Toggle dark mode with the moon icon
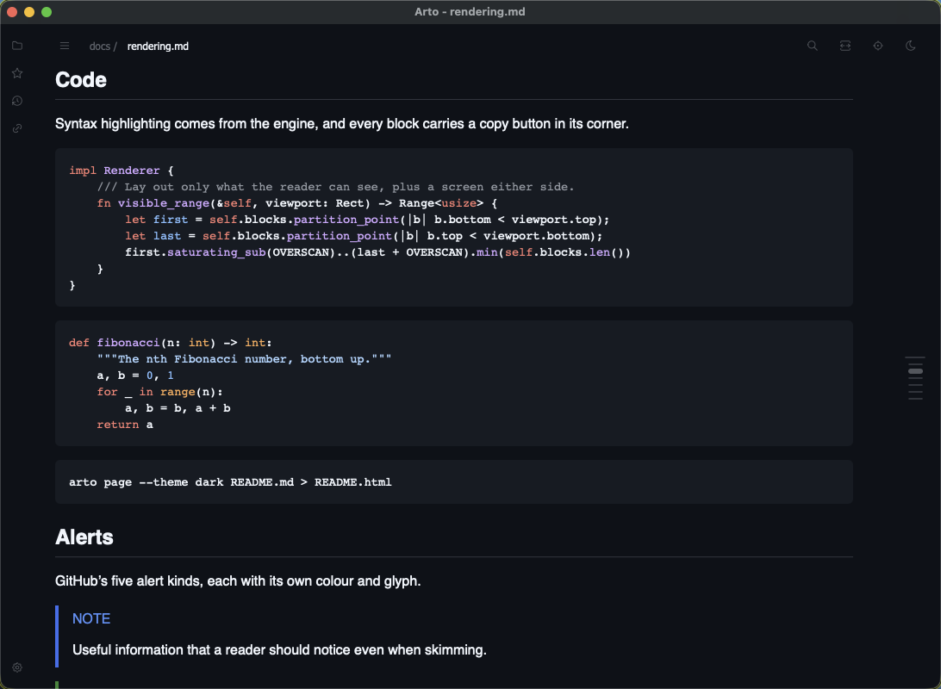 [910, 46]
